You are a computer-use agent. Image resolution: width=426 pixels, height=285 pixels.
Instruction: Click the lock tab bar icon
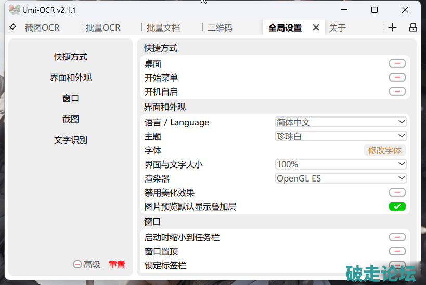(x=413, y=28)
